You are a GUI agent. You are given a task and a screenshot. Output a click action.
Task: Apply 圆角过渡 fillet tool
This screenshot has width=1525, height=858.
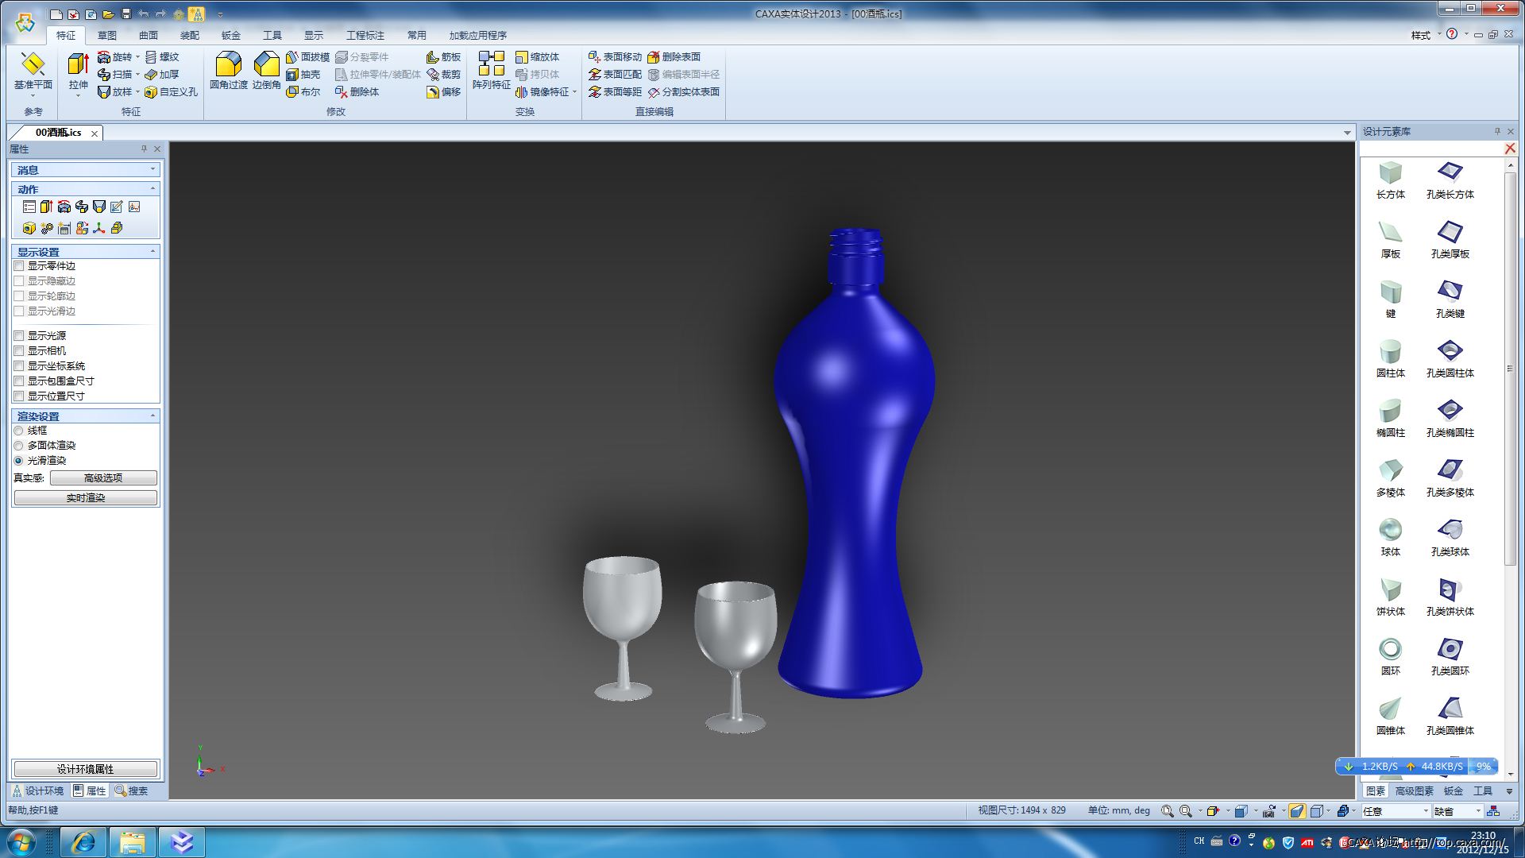coord(229,71)
